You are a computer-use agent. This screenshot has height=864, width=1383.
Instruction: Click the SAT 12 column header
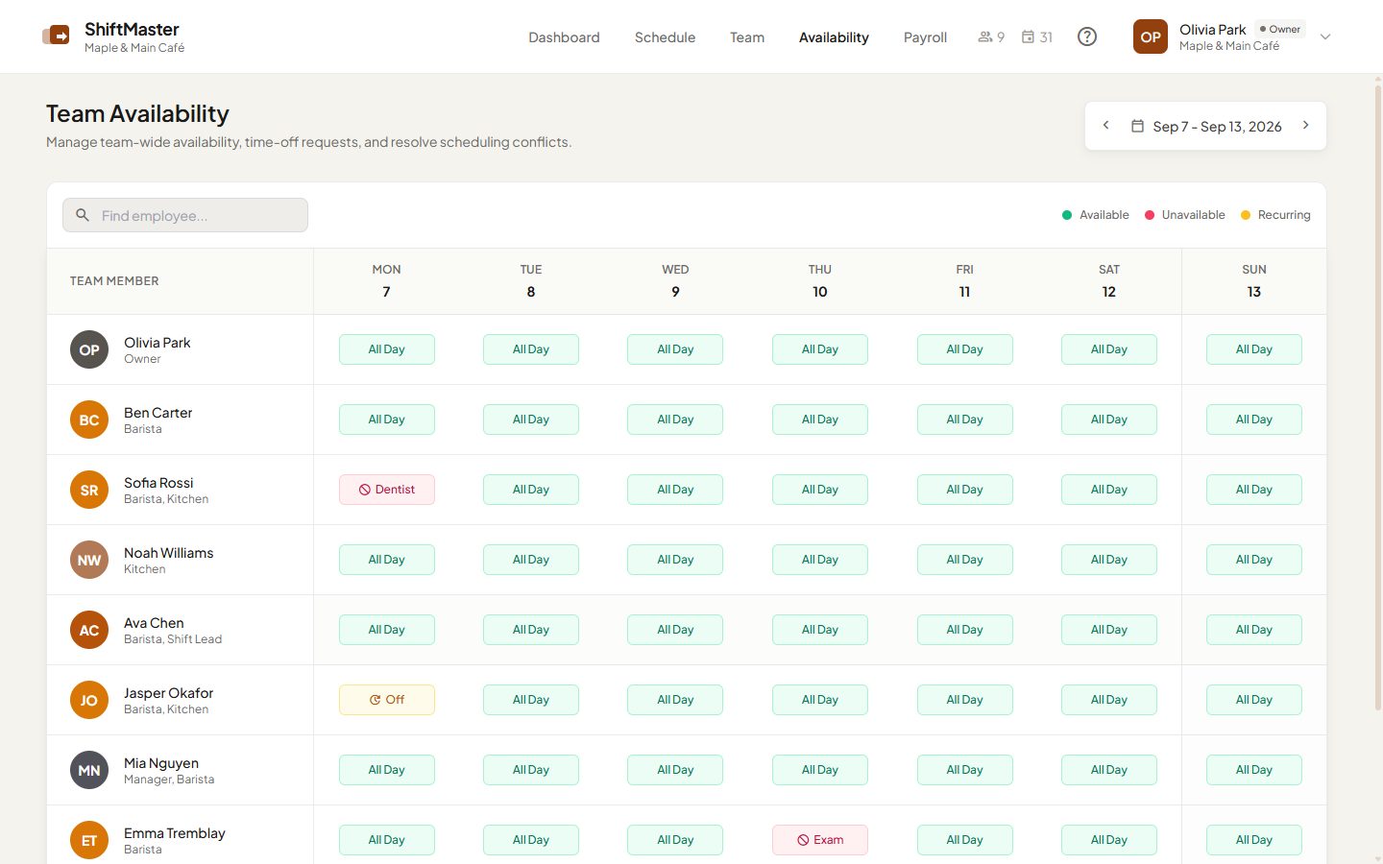(1109, 281)
